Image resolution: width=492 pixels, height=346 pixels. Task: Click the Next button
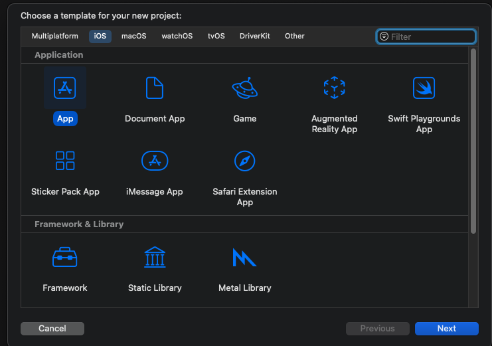click(447, 329)
